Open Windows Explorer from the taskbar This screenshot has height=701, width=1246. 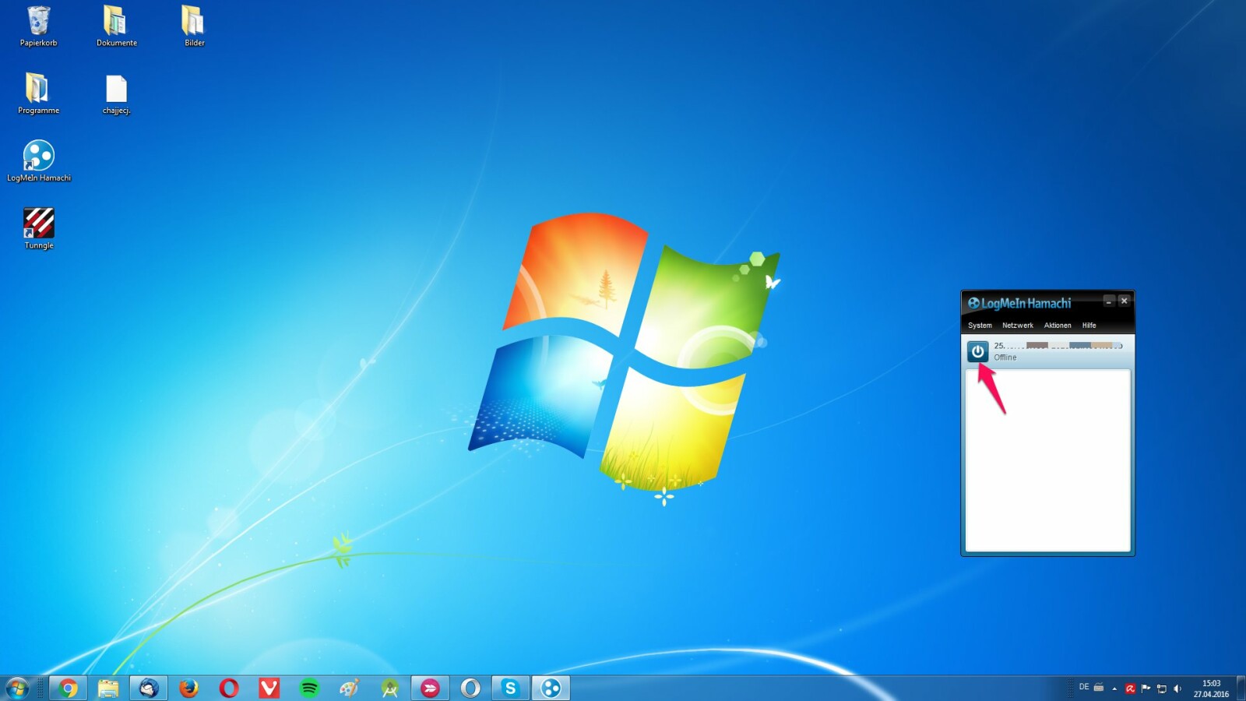point(108,688)
